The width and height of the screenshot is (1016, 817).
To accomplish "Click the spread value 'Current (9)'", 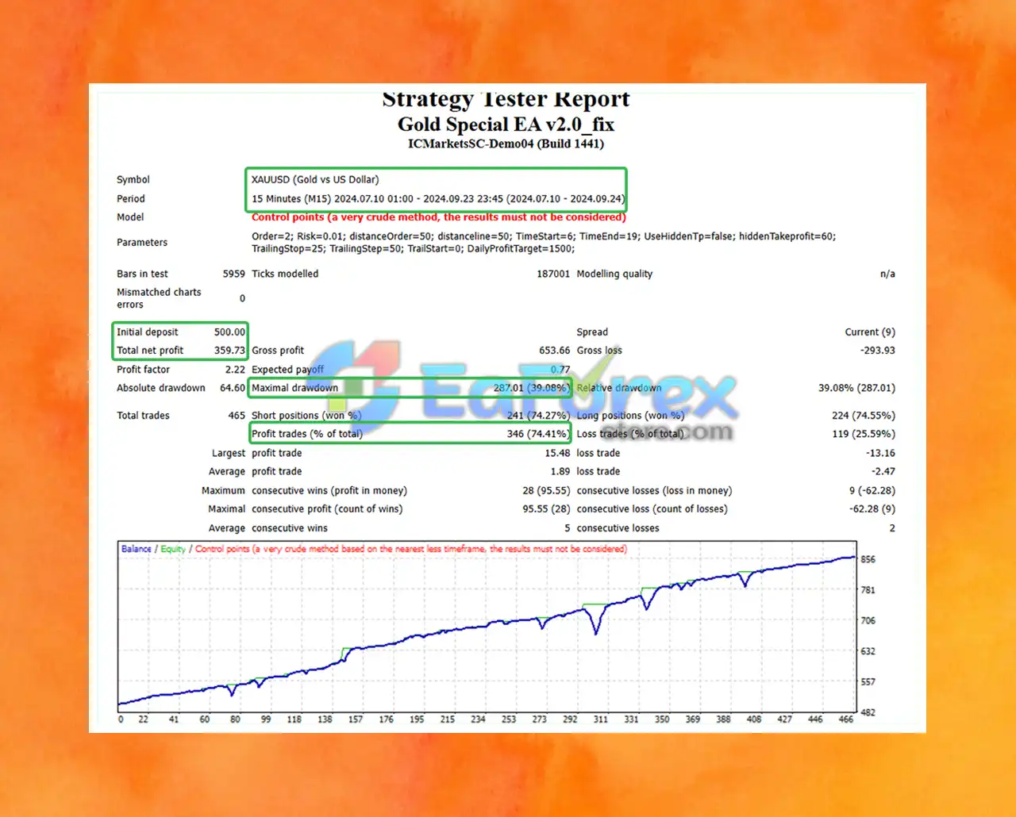I will tap(870, 332).
